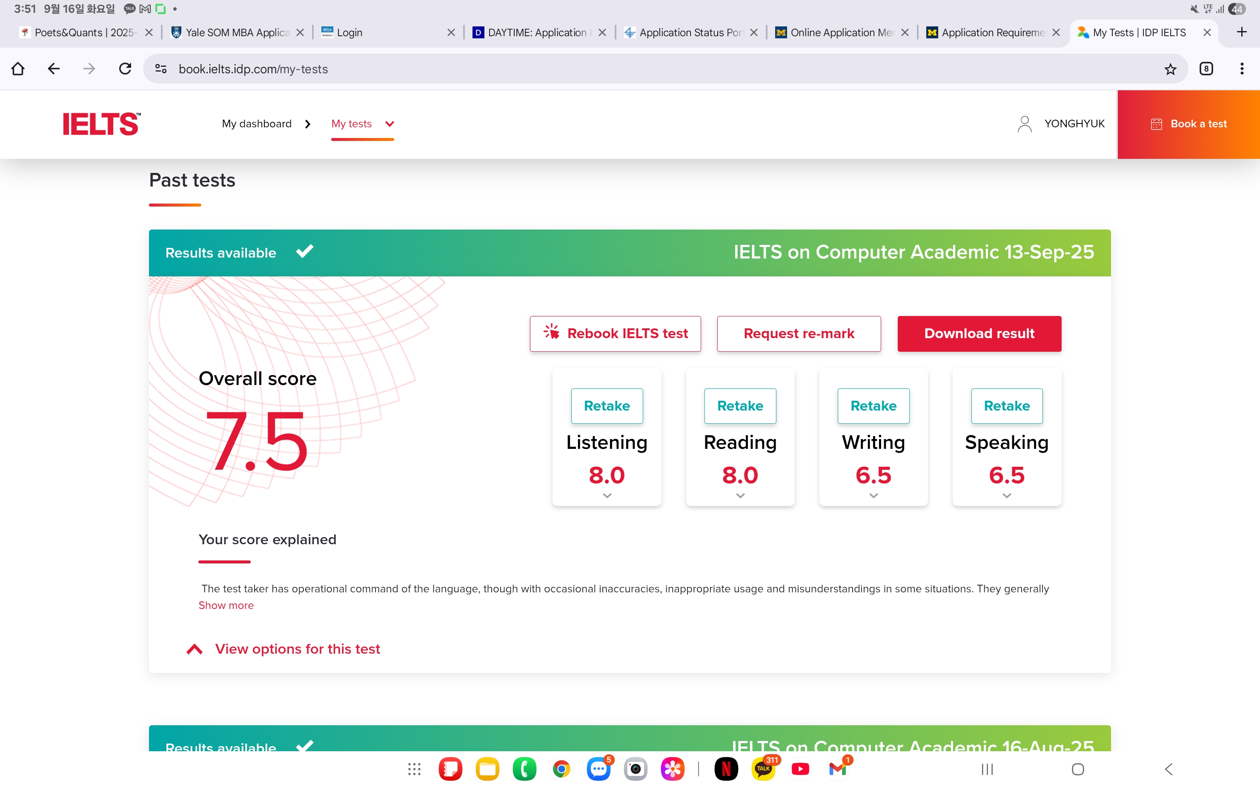
Task: Show more of the score explanation
Action: tap(226, 605)
